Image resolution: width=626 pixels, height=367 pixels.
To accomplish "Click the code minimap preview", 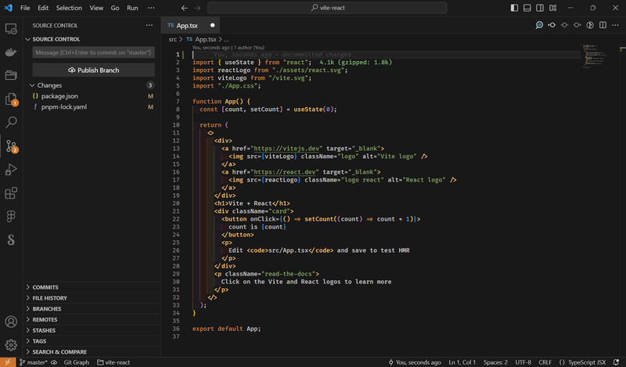I will tap(594, 56).
